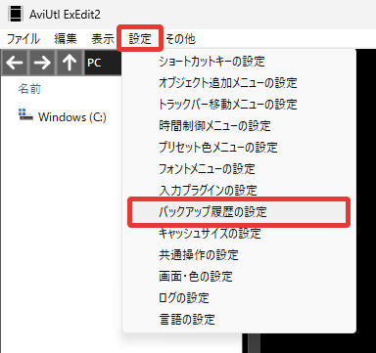The width and height of the screenshot is (376, 353).
Task: Open キャッシュサイズの設定
Action: [x=239, y=233]
